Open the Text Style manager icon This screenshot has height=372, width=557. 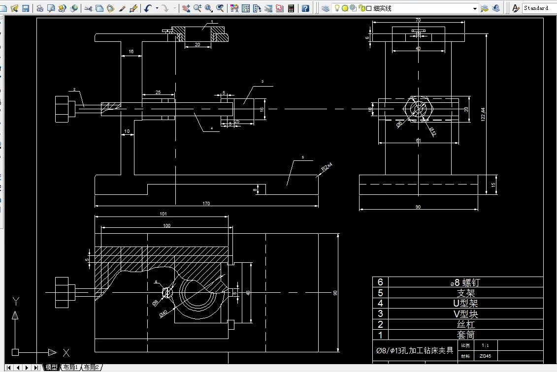516,8
